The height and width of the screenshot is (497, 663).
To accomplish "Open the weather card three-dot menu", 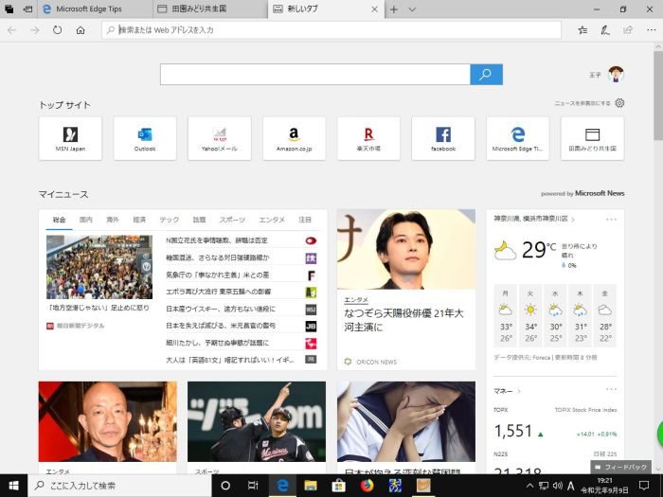I will point(611,219).
